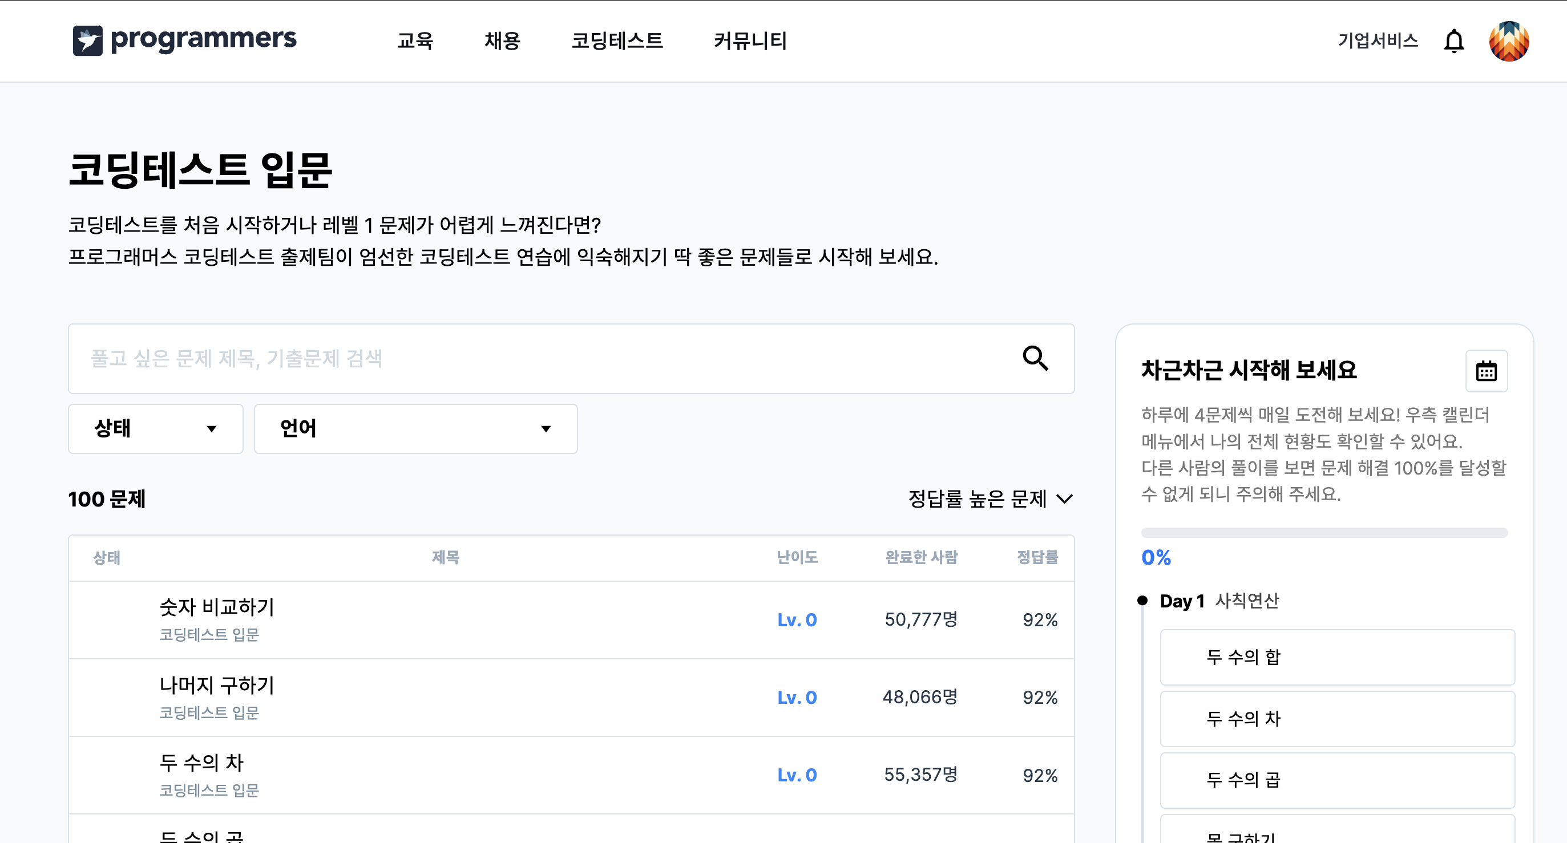Open the 나머지 구하기 problem

[x=216, y=684]
